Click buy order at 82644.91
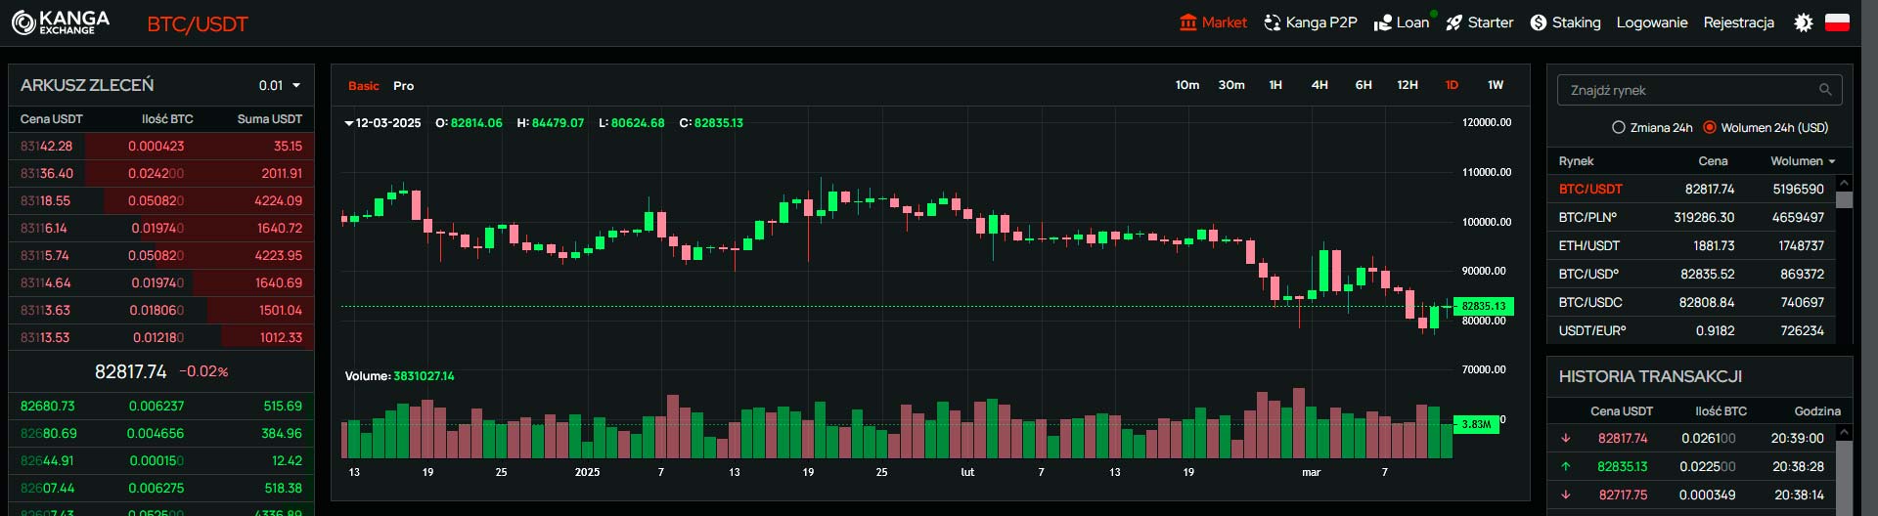This screenshot has height=516, width=1878. [161, 460]
